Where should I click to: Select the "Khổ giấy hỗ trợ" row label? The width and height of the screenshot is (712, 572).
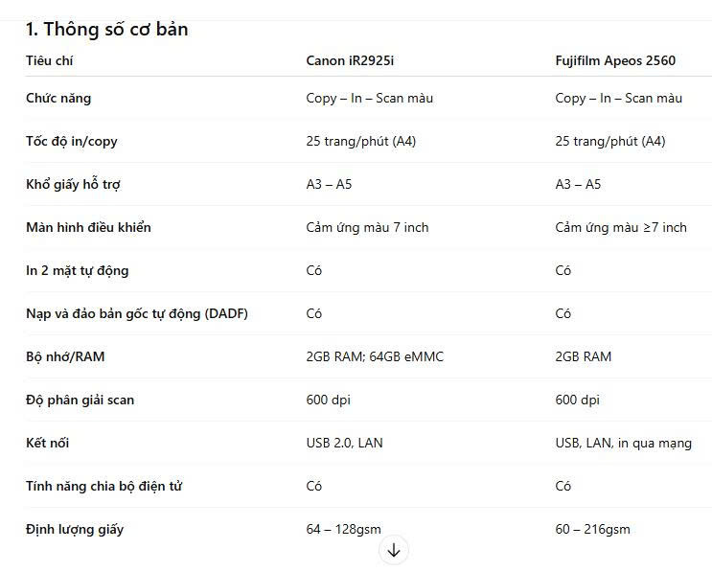(73, 184)
